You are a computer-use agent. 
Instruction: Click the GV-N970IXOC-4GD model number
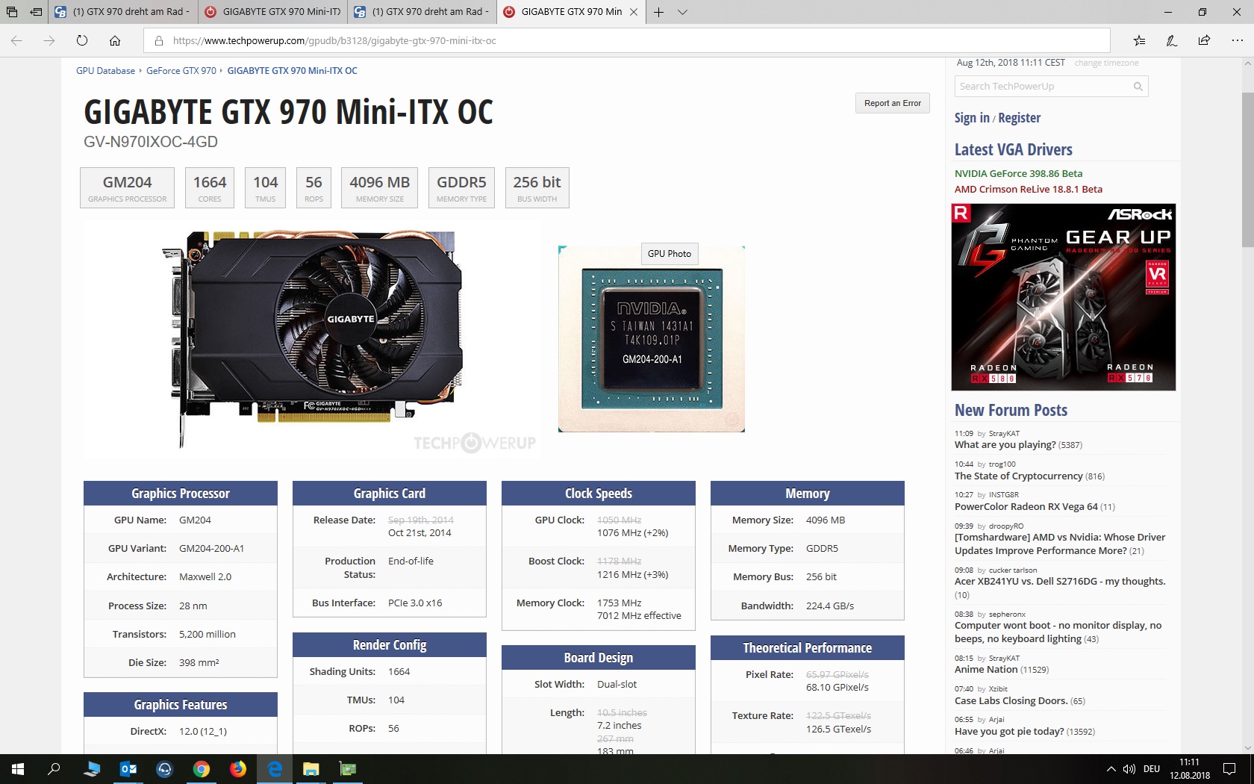pyautogui.click(x=151, y=142)
